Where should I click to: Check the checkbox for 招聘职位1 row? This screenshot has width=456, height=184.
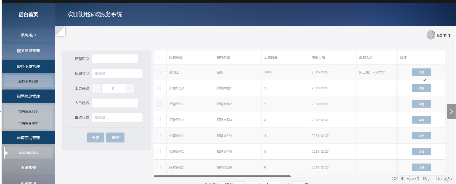tap(159, 88)
